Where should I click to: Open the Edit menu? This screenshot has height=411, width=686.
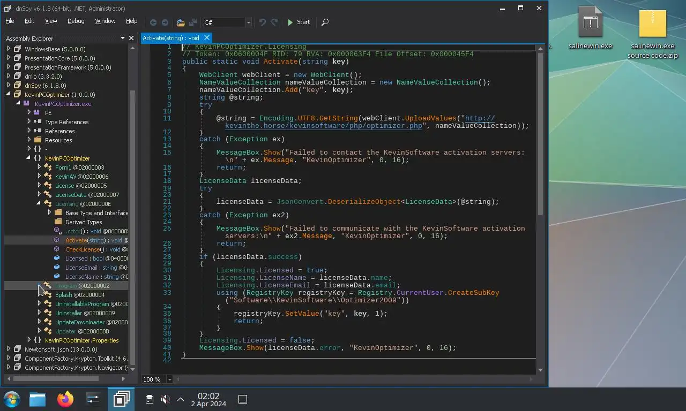[x=29, y=21]
